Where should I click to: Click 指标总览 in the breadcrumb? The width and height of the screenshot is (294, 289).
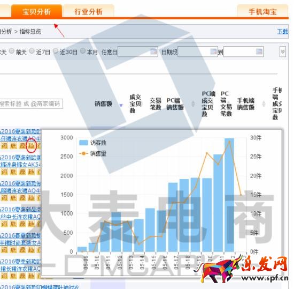(x=30, y=32)
